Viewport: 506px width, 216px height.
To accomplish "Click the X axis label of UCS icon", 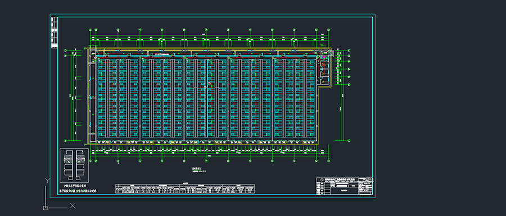I will pos(73,206).
